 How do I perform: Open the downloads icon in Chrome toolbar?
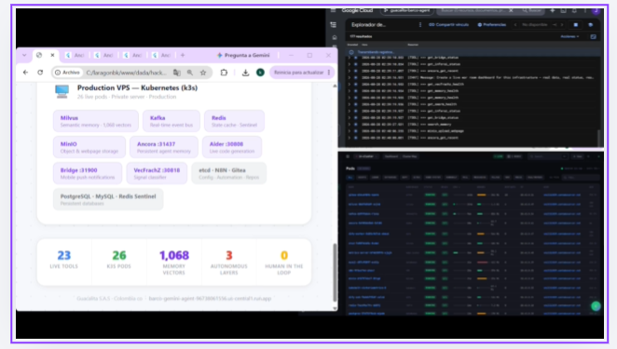coord(245,73)
